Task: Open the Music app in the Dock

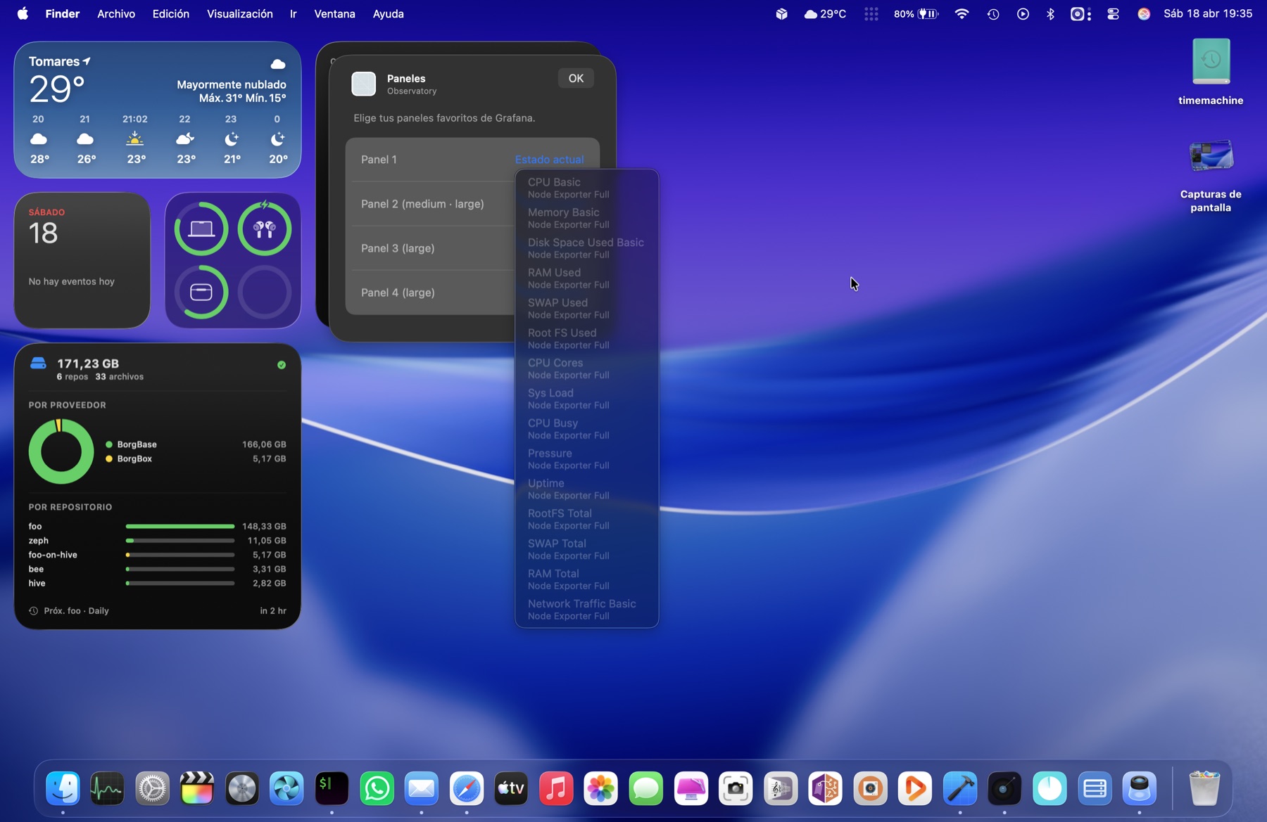Action: (556, 788)
